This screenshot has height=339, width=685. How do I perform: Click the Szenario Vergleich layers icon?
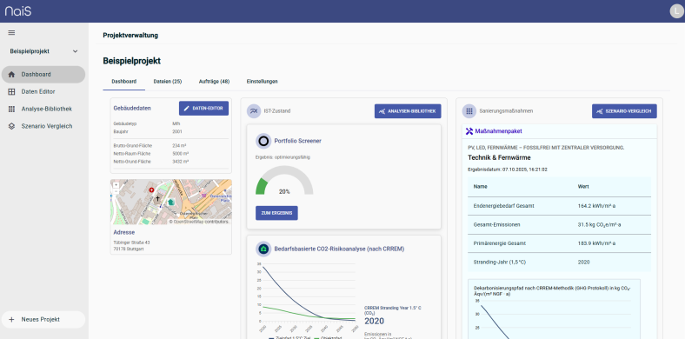coord(12,126)
